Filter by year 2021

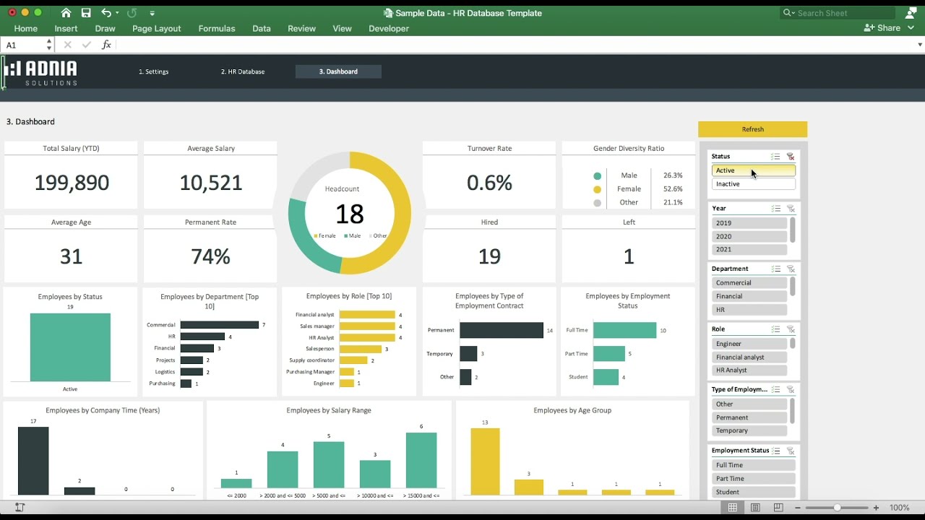point(749,249)
